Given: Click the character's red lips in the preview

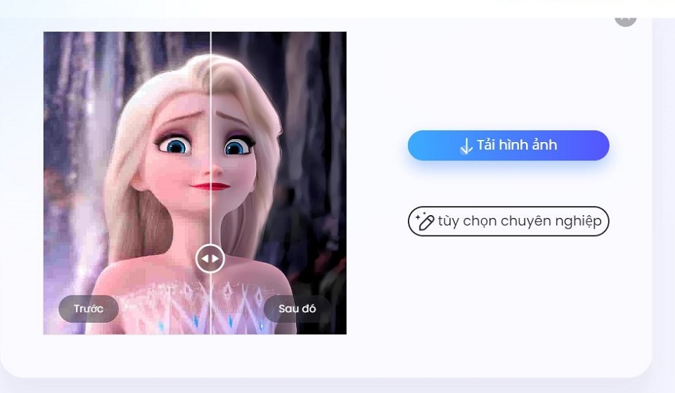Looking at the screenshot, I should 210,186.
